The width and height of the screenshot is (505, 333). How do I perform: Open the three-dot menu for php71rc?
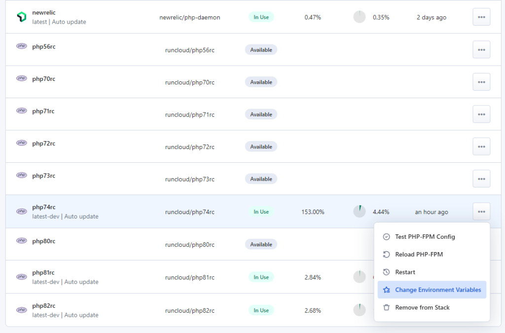coord(481,114)
